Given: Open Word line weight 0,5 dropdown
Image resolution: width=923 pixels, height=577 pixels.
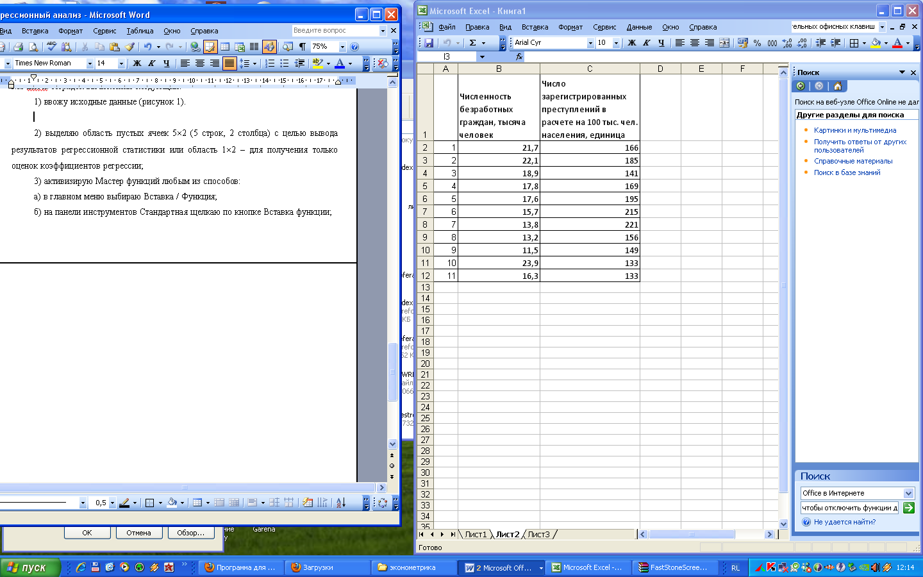Looking at the screenshot, I should [x=113, y=503].
